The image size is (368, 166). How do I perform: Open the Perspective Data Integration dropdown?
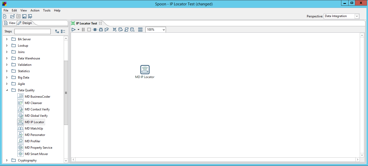[x=341, y=16]
